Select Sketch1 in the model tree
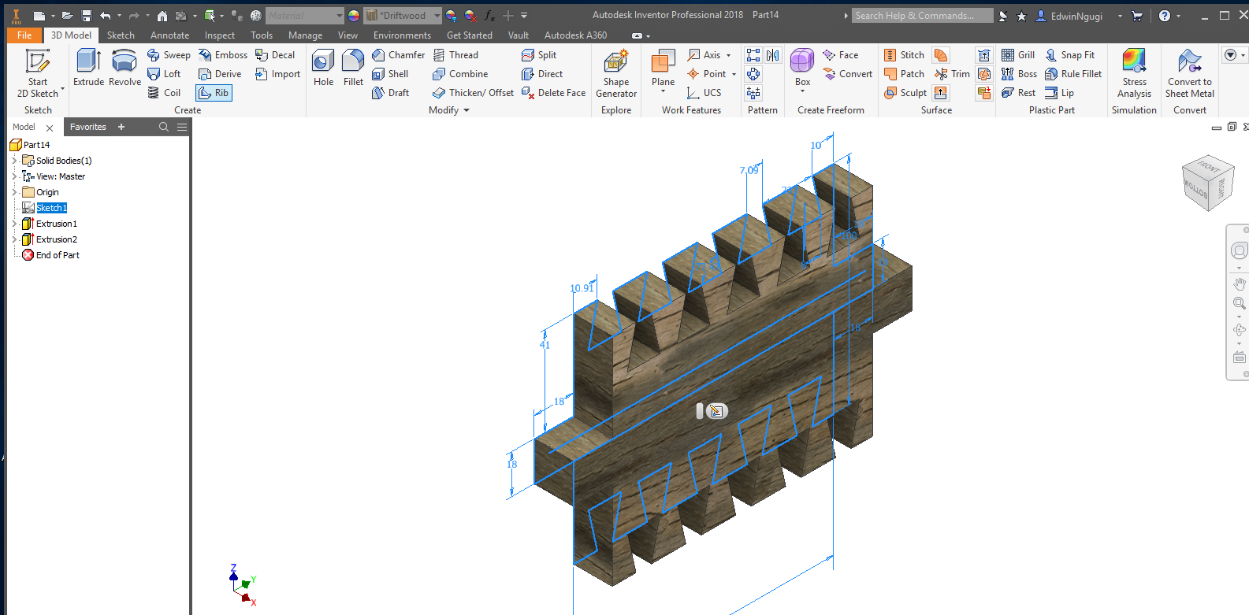 pyautogui.click(x=51, y=208)
